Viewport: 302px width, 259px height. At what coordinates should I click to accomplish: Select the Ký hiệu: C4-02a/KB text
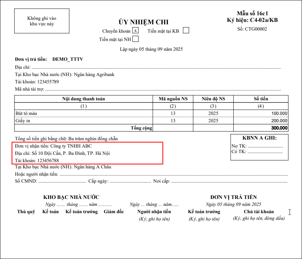pos(252,20)
